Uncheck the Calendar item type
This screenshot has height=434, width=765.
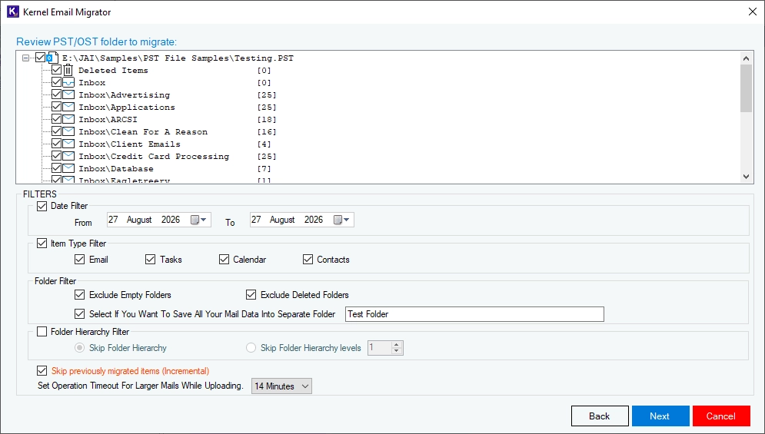pyautogui.click(x=224, y=260)
